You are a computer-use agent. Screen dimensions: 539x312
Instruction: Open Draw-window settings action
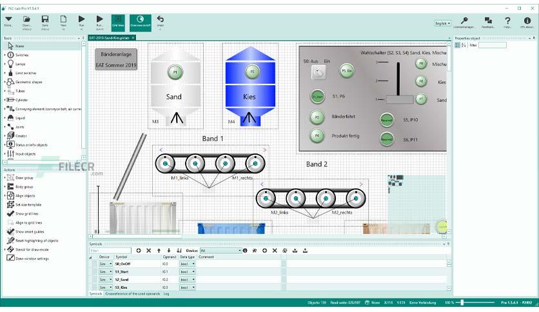28,258
